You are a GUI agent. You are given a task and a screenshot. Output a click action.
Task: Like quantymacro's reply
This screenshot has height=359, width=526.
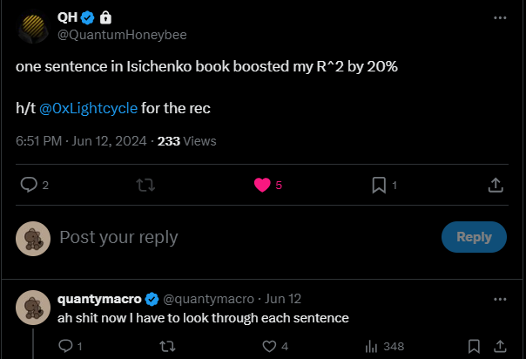(269, 346)
